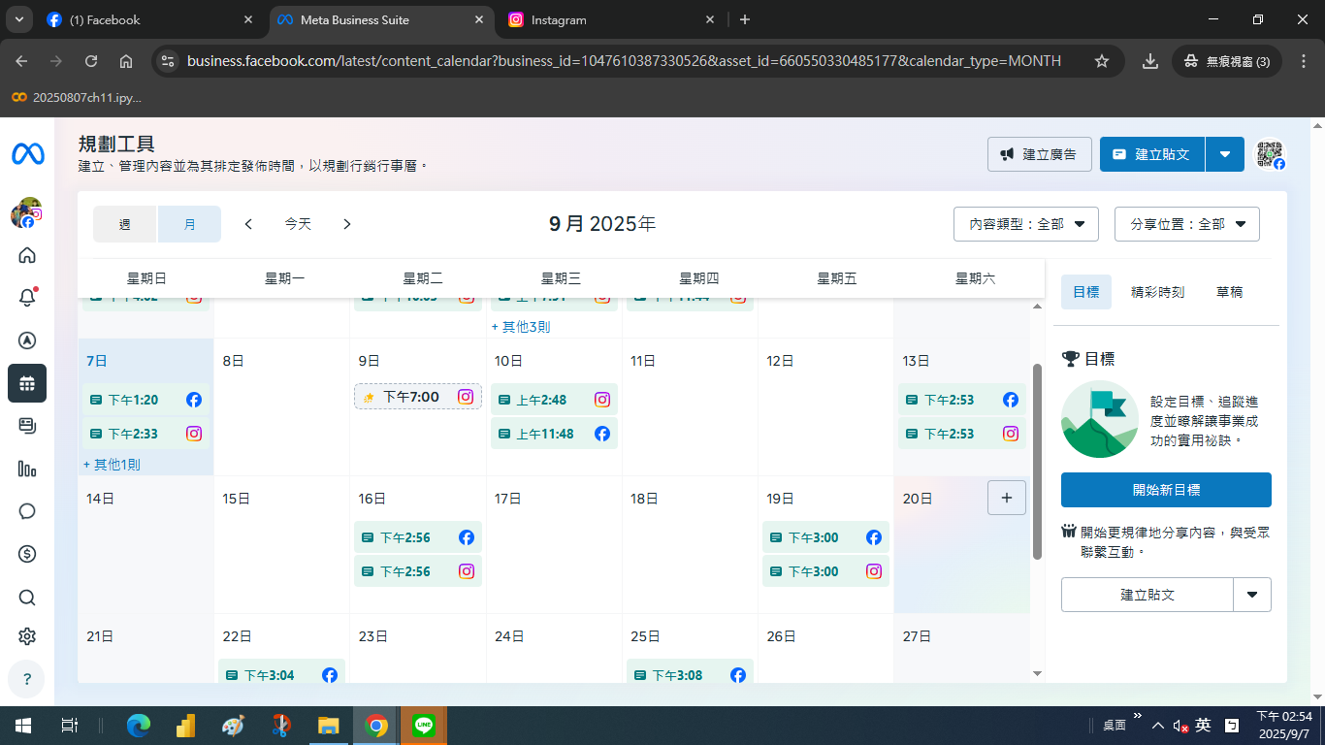The image size is (1325, 745).
Task: Show the +其他3則 additional posts
Action: 521,327
